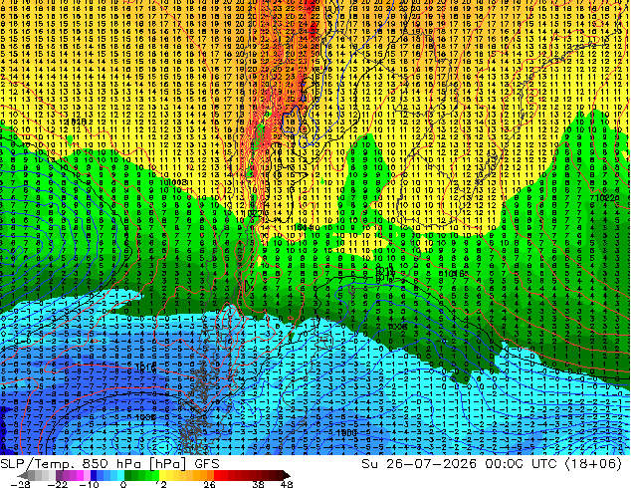The width and height of the screenshot is (631, 488).
Task: Click the dark blue swatch in legend
Action: pos(94,475)
